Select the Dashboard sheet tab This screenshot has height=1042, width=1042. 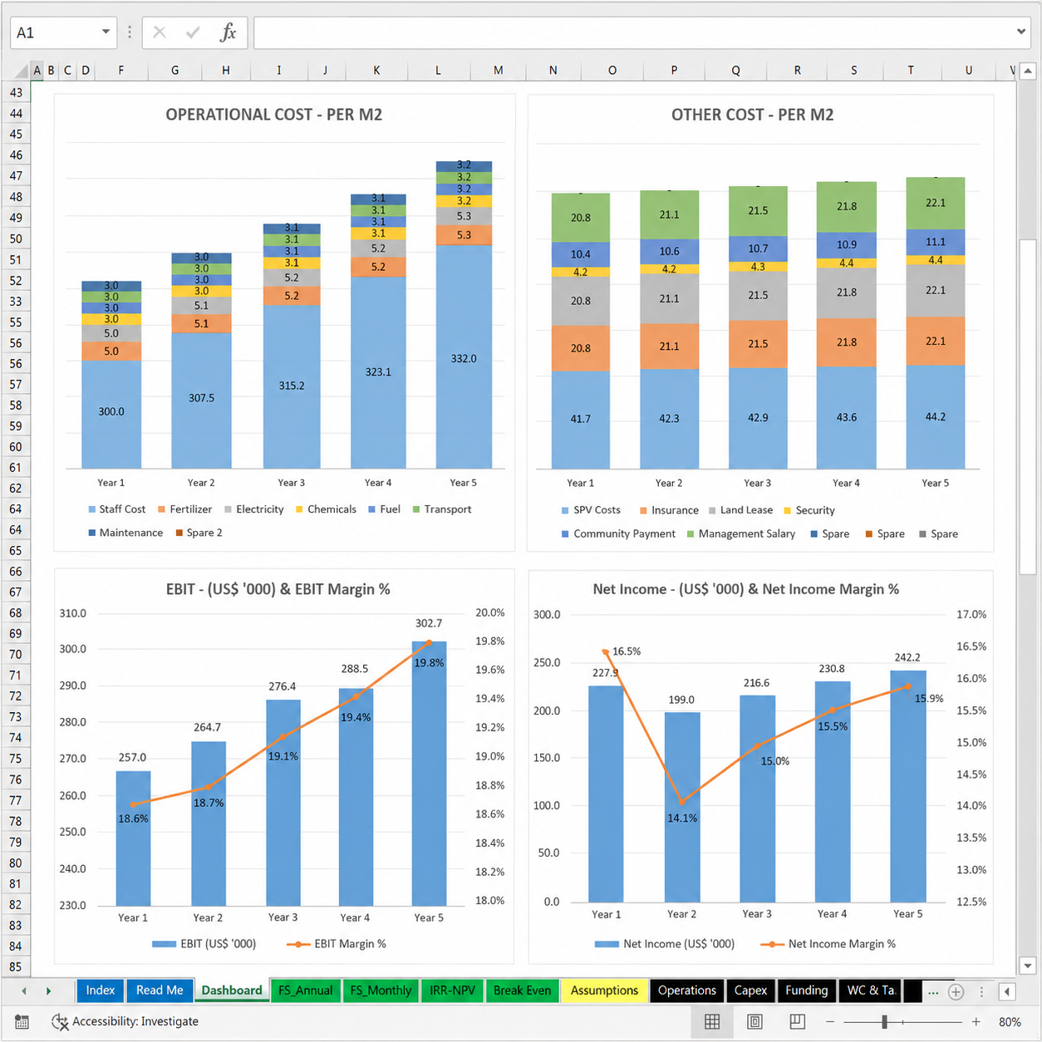(x=232, y=990)
